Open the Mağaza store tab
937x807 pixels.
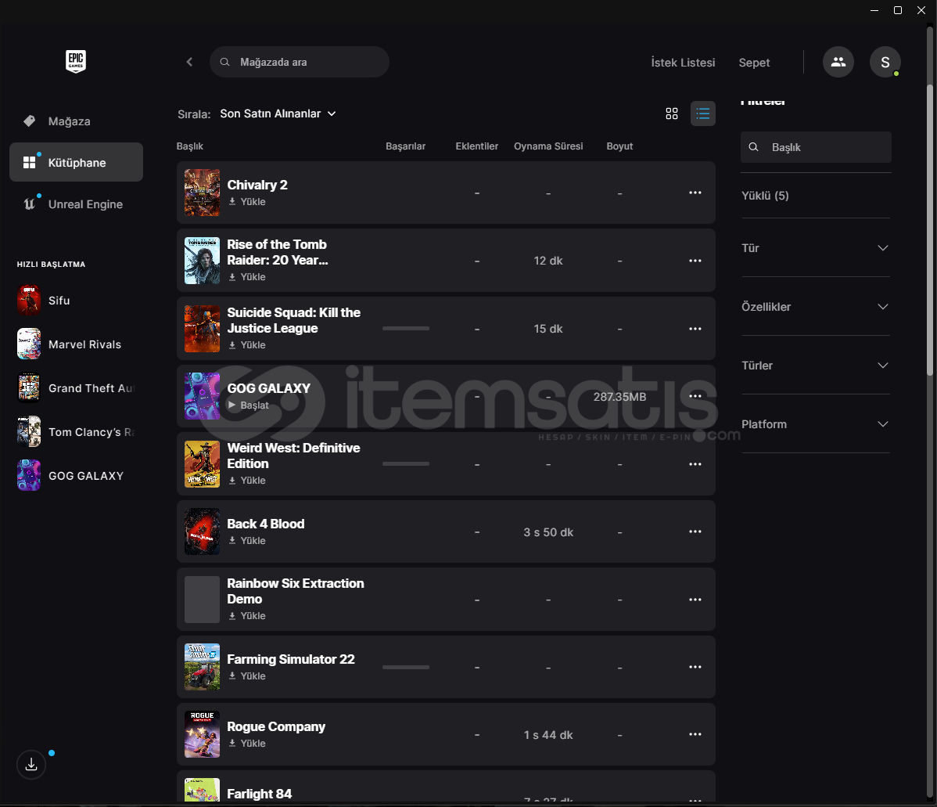click(x=76, y=121)
